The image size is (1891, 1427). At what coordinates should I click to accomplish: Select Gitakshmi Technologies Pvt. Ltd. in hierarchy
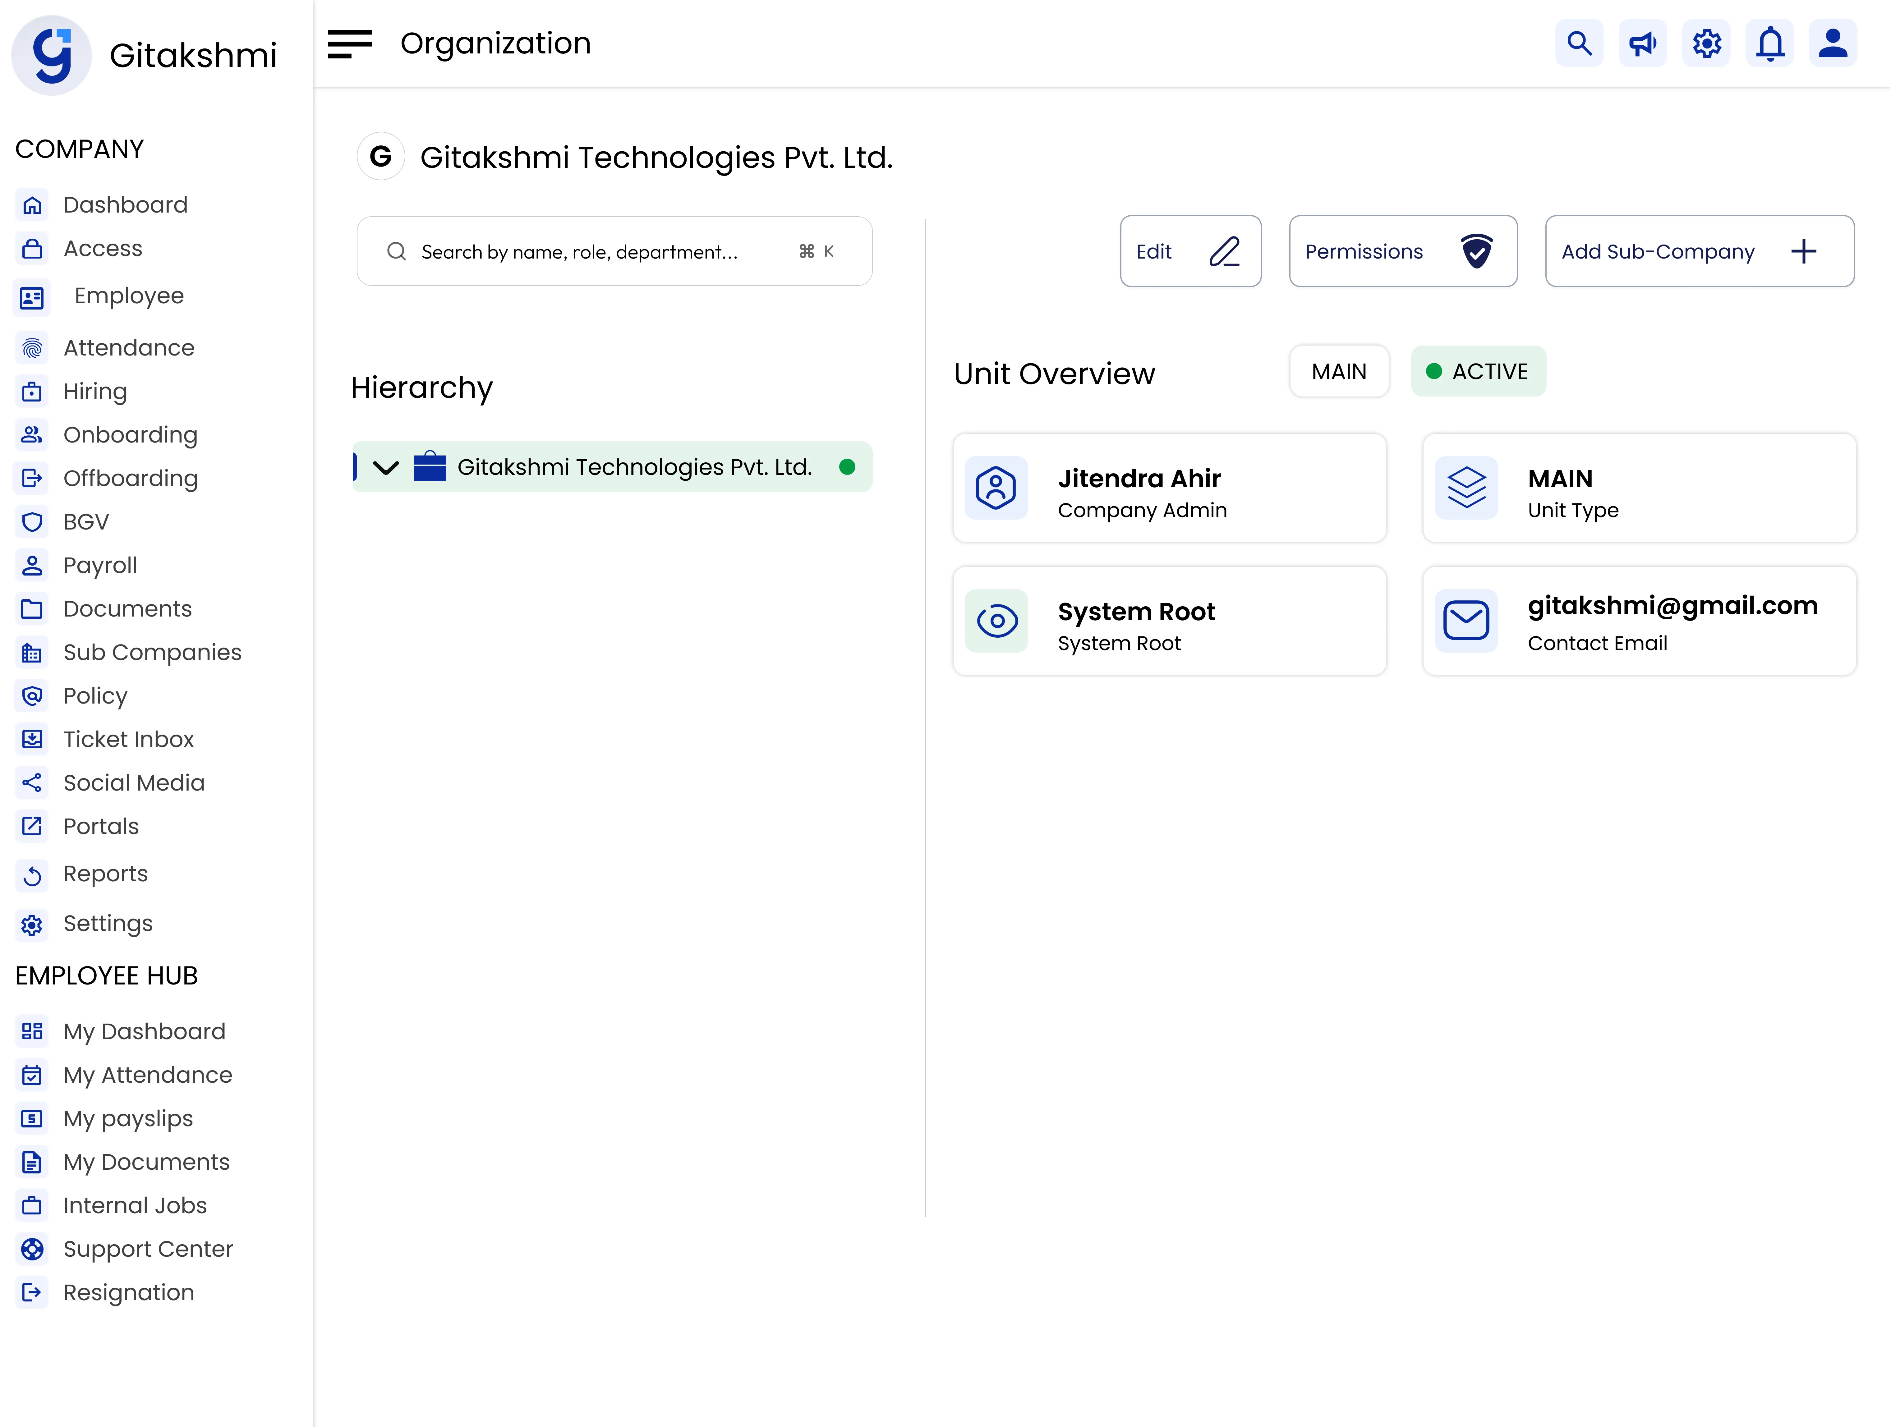613,466
